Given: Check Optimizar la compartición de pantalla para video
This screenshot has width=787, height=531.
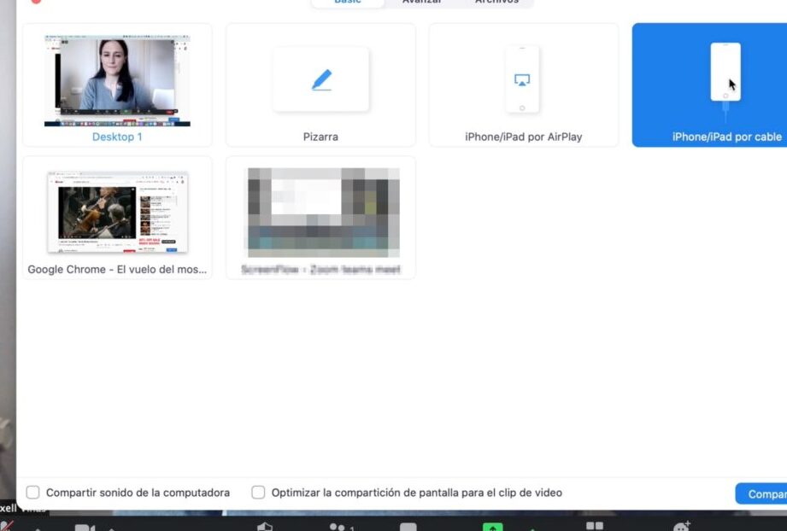Looking at the screenshot, I should (x=258, y=493).
